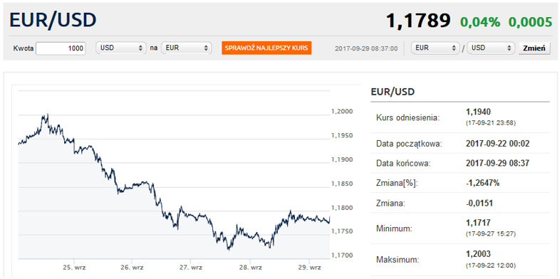Click the Kwota label
Image resolution: width=560 pixels, height=279 pixels.
tap(24, 48)
